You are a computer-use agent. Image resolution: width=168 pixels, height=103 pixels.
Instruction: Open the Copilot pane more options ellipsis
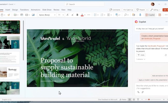pos(166,22)
